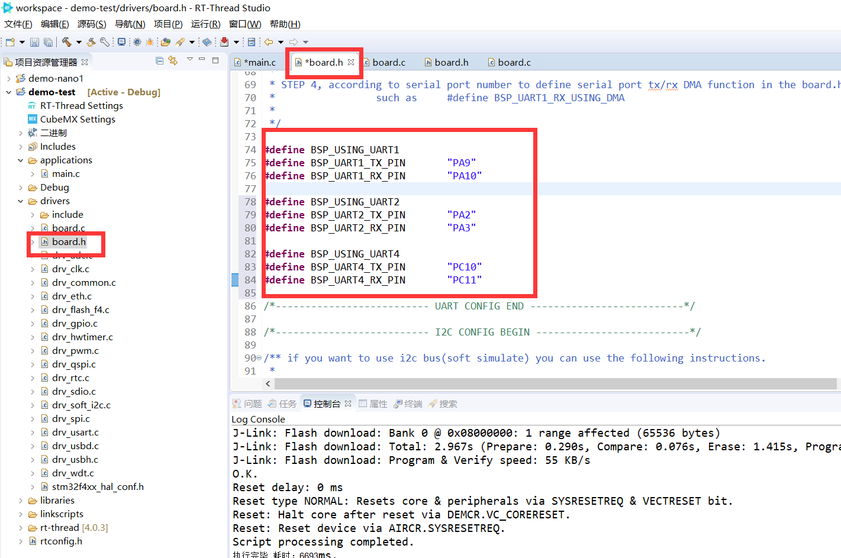
Task: Switch to the 任务 tasks tab
Action: click(282, 404)
